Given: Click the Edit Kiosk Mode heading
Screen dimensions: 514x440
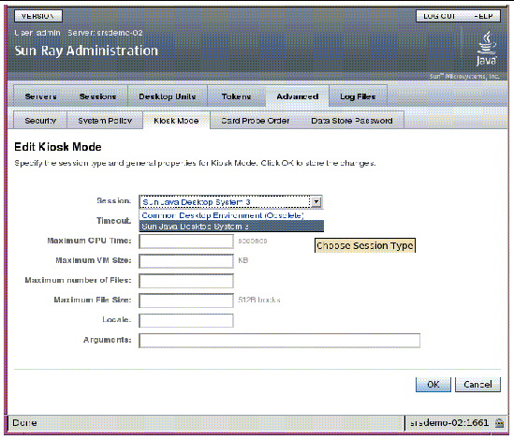Looking at the screenshot, I should coord(58,147).
